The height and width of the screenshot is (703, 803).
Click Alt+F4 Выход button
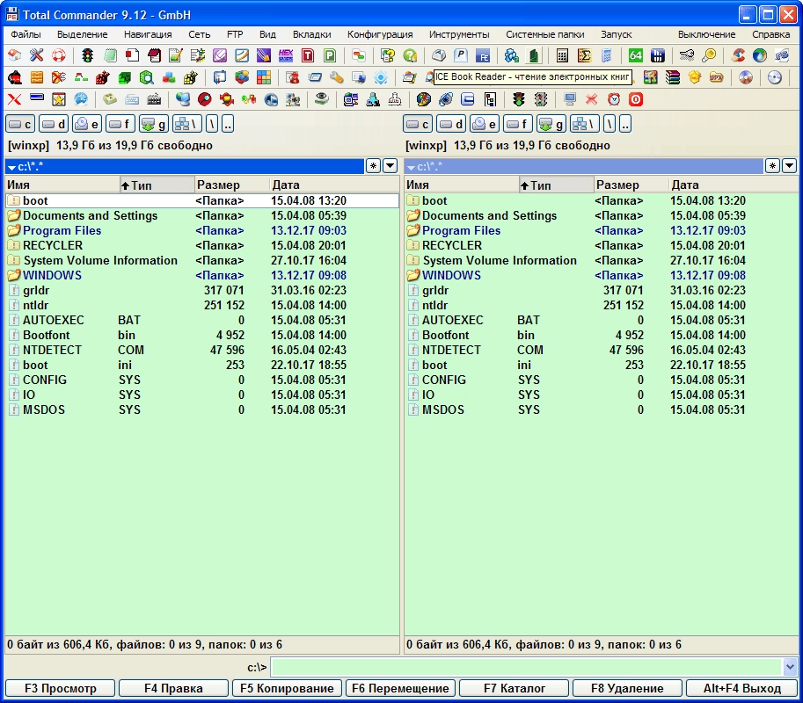[741, 688]
